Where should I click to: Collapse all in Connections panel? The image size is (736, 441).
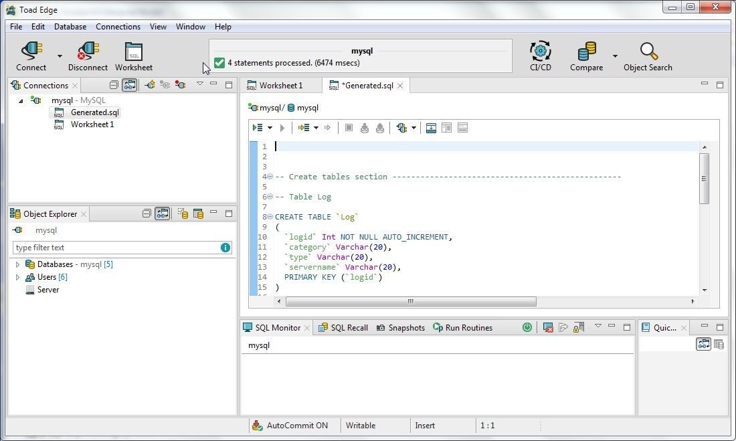tap(114, 85)
